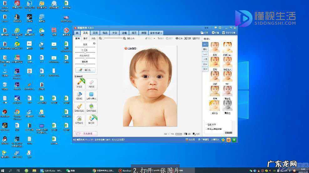Click the 1:1 original size button
The width and height of the screenshot is (309, 173).
click(131, 38)
